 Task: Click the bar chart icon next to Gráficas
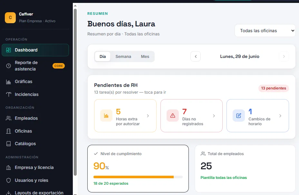tap(9, 82)
